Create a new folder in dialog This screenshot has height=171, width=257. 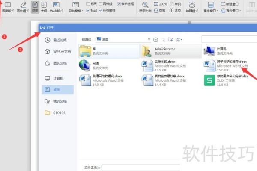pyautogui.click(x=170, y=39)
